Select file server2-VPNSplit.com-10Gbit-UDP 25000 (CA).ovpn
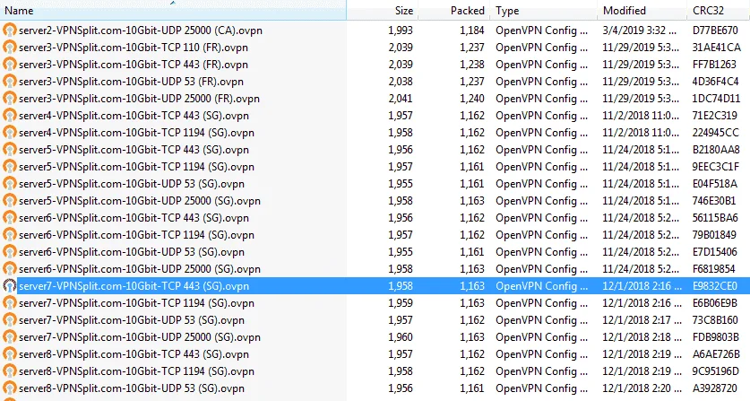This screenshot has width=750, height=401. click(141, 31)
